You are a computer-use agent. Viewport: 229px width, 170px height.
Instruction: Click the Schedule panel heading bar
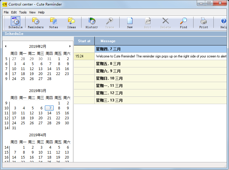click(x=114, y=34)
